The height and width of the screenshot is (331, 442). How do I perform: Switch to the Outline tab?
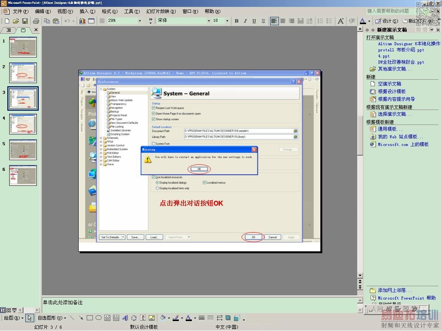(x=9, y=30)
